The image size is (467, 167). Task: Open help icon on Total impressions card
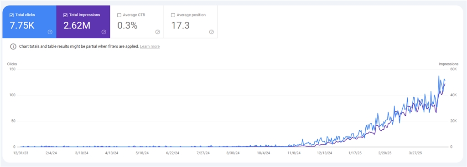[104, 32]
